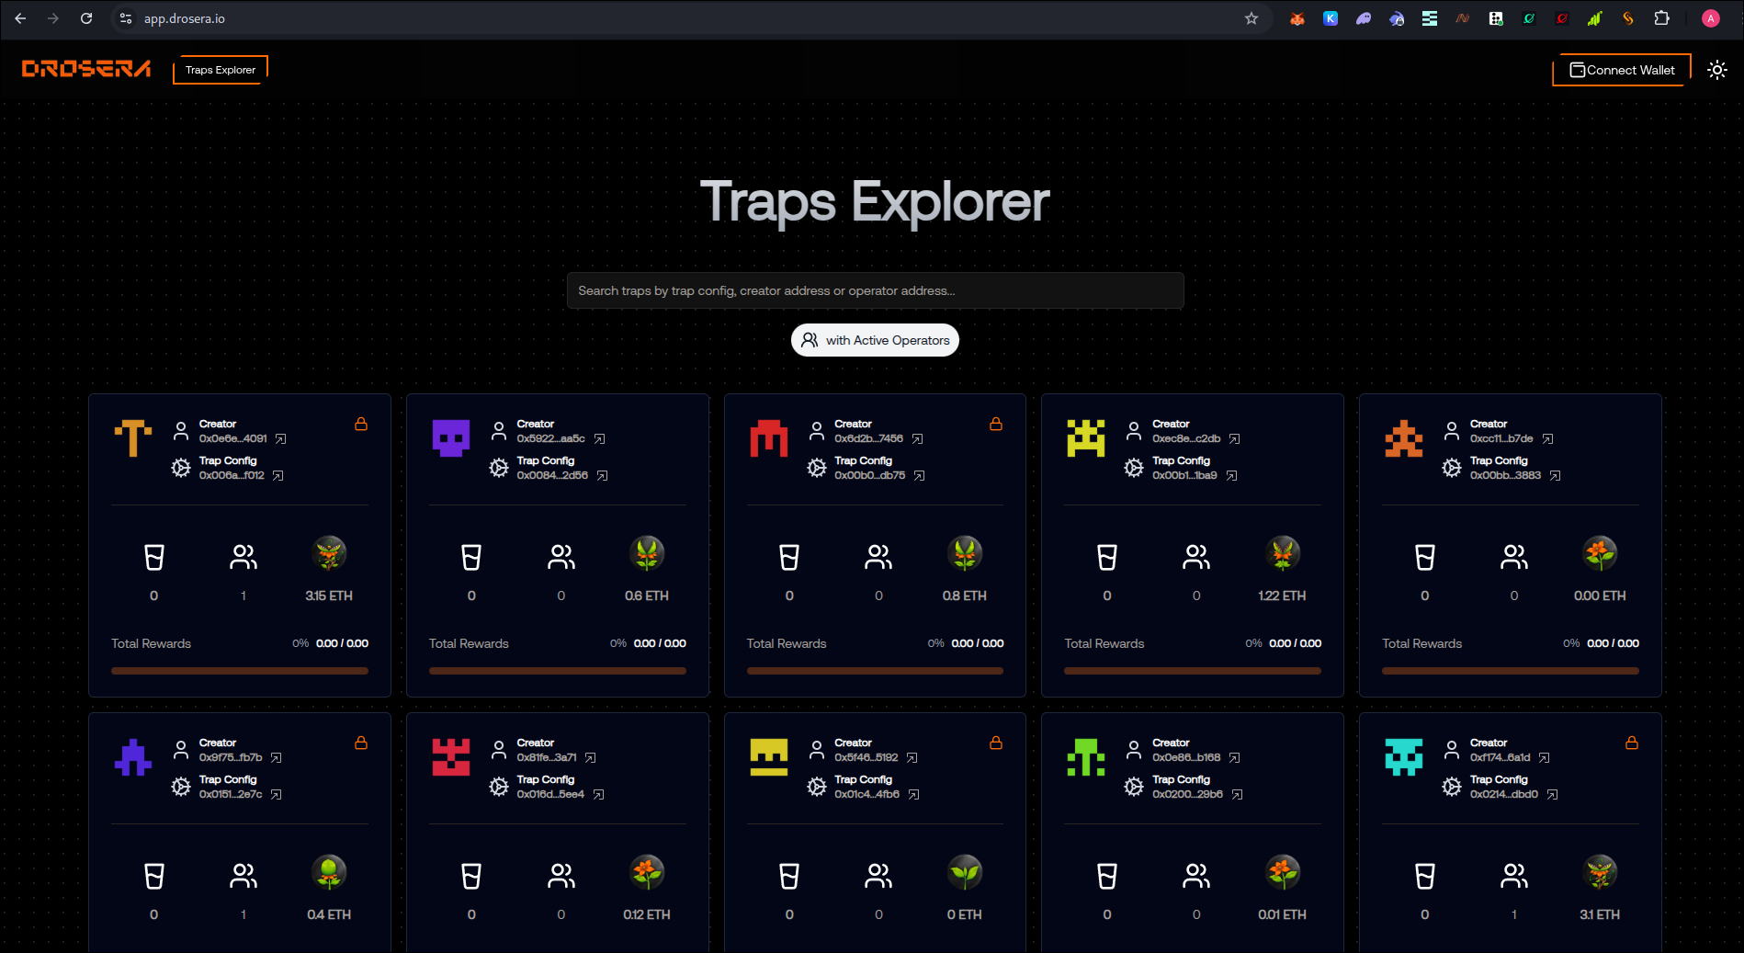Open creator 0x0e6e...4091 external link icon
Screen dimensions: 1744x953
click(281, 439)
